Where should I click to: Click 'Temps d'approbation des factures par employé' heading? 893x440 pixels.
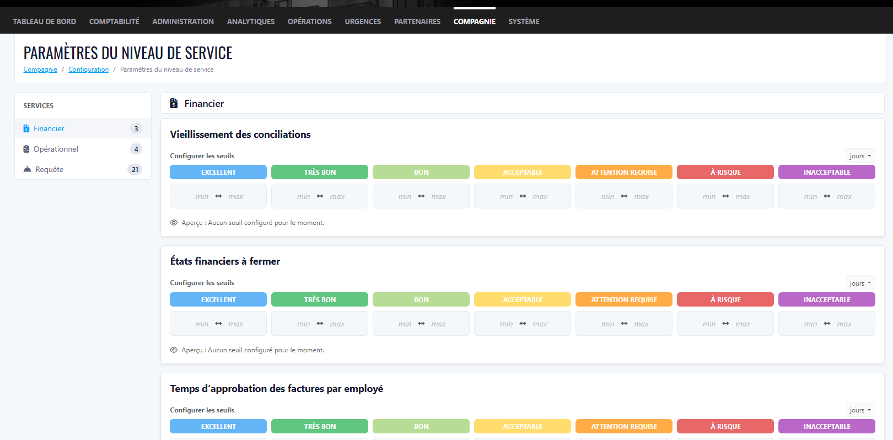click(277, 389)
